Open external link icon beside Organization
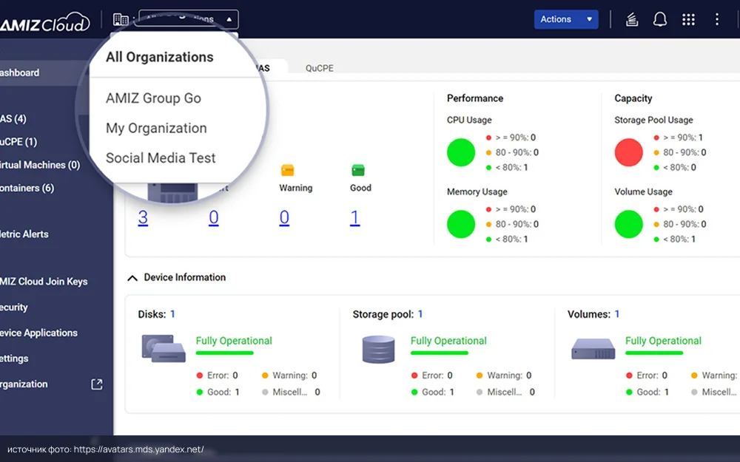Image resolution: width=740 pixels, height=462 pixels. click(x=96, y=384)
